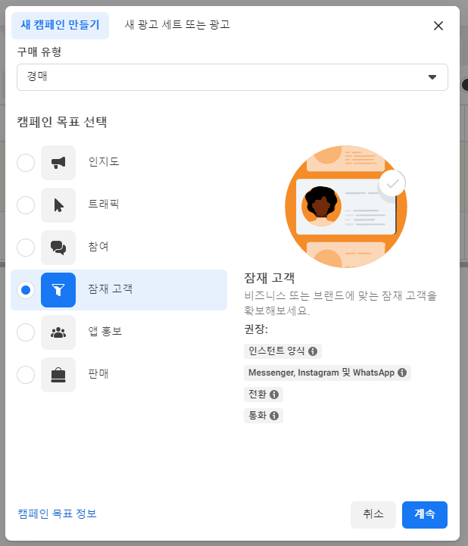Click the 인스턴트 양식 recommendation tag
This screenshot has height=546, width=468.
point(282,351)
